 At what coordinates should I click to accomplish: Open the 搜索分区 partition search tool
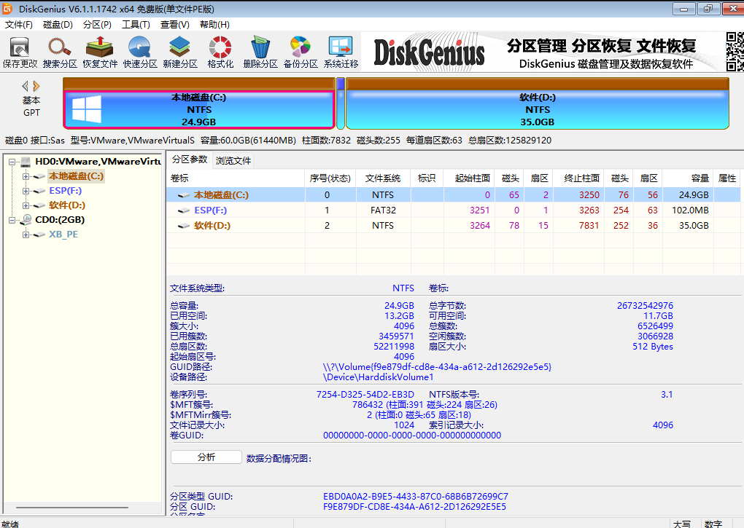[59, 51]
